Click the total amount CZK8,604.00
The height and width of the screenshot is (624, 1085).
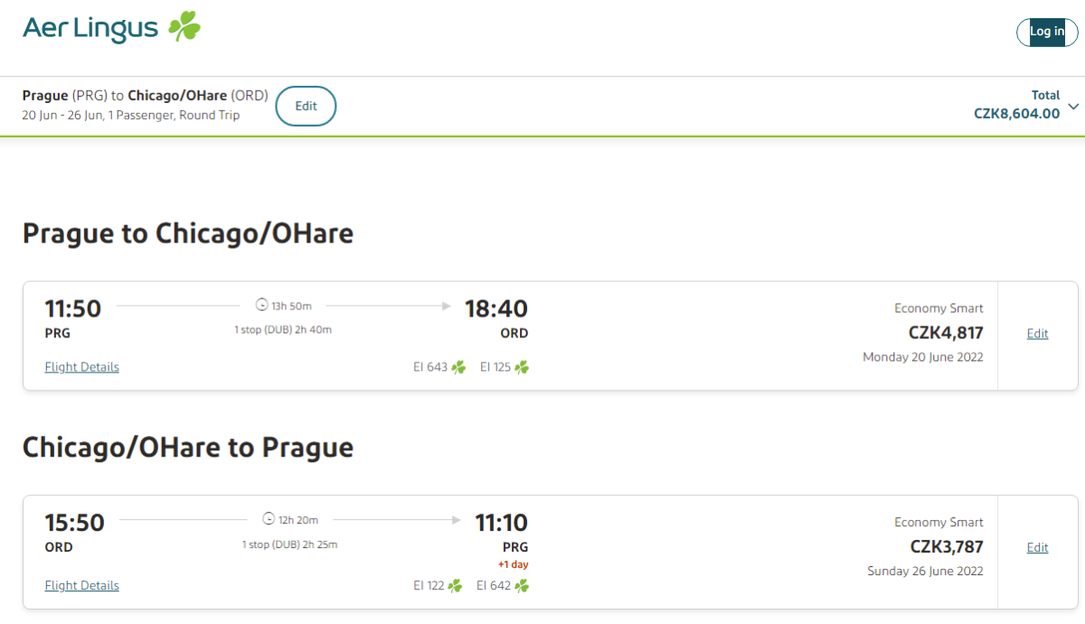point(1016,114)
